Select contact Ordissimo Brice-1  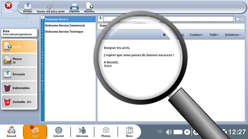click(x=70, y=19)
